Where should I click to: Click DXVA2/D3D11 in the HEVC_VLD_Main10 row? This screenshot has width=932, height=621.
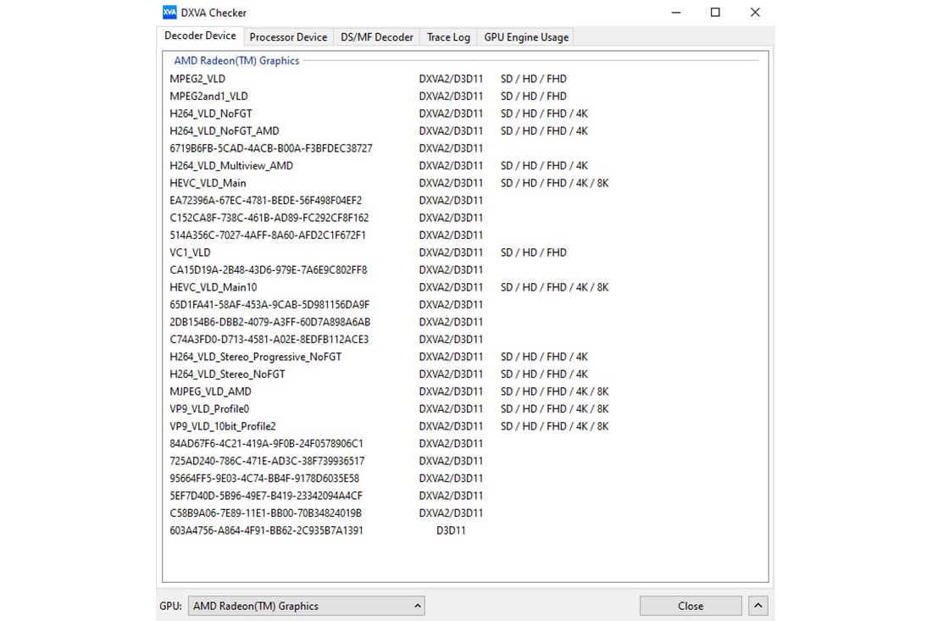point(451,287)
